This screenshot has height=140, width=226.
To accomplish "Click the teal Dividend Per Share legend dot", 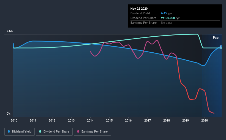I will [40, 131].
